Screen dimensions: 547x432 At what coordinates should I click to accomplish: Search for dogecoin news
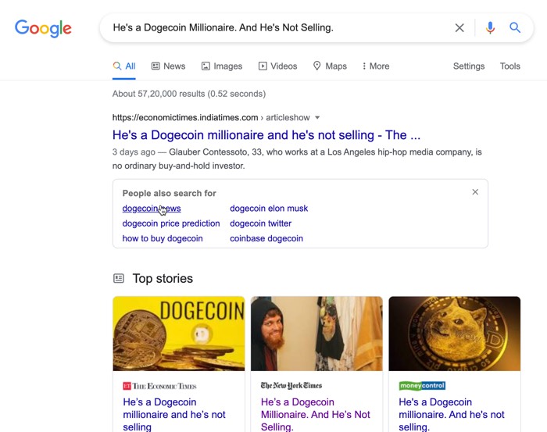[152, 208]
